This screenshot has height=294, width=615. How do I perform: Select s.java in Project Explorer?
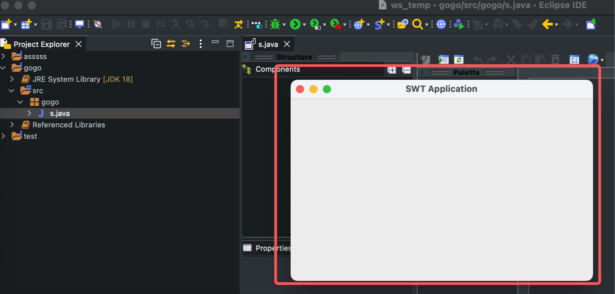tap(59, 113)
